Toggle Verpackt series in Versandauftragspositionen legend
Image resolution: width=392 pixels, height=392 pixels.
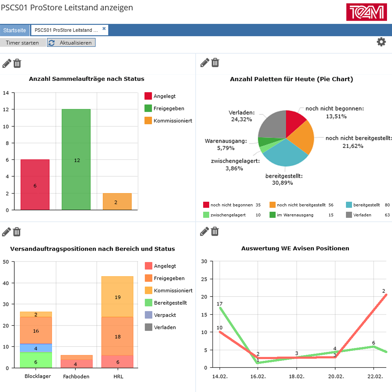pyautogui.click(x=160, y=315)
